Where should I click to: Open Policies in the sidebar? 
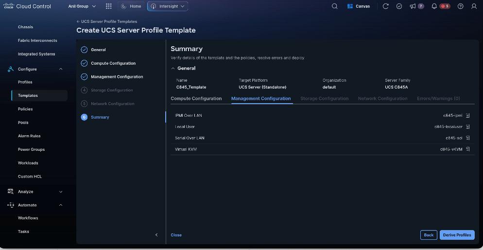(x=25, y=109)
